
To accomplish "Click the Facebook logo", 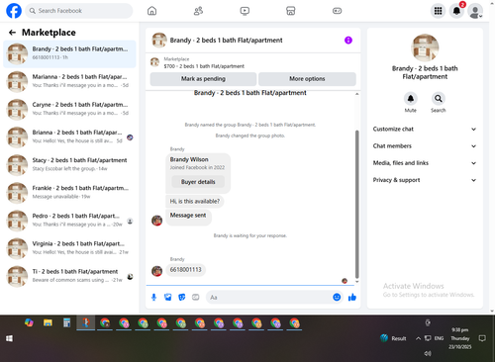I will (14, 11).
